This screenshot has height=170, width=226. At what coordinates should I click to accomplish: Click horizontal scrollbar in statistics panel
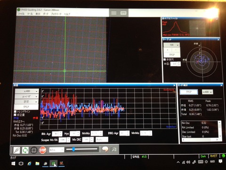pos(200,140)
